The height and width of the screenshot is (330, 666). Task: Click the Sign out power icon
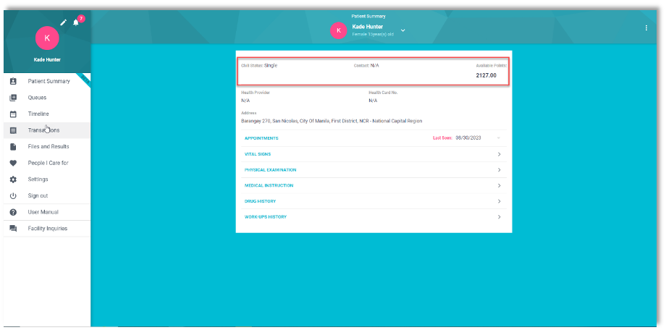(13, 196)
